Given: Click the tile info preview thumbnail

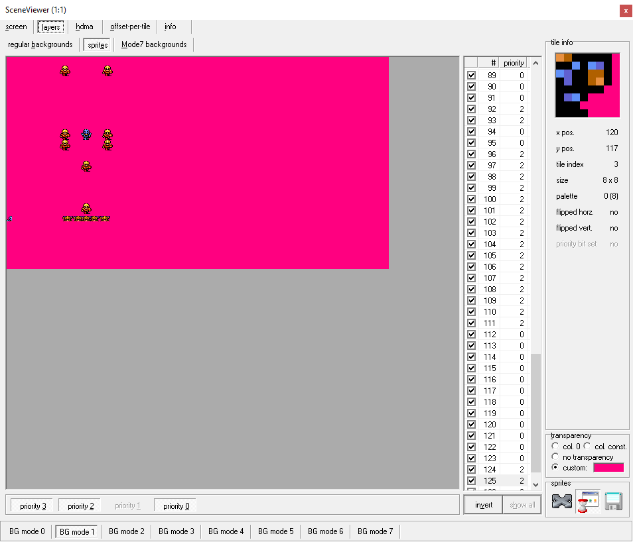Looking at the screenshot, I should (587, 85).
